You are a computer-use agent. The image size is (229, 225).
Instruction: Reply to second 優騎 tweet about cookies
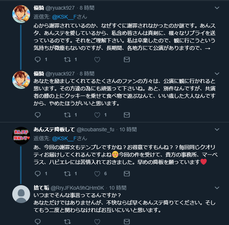pyautogui.click(x=38, y=115)
